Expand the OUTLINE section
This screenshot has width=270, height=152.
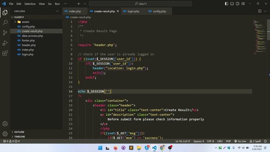pyautogui.click(x=36, y=132)
